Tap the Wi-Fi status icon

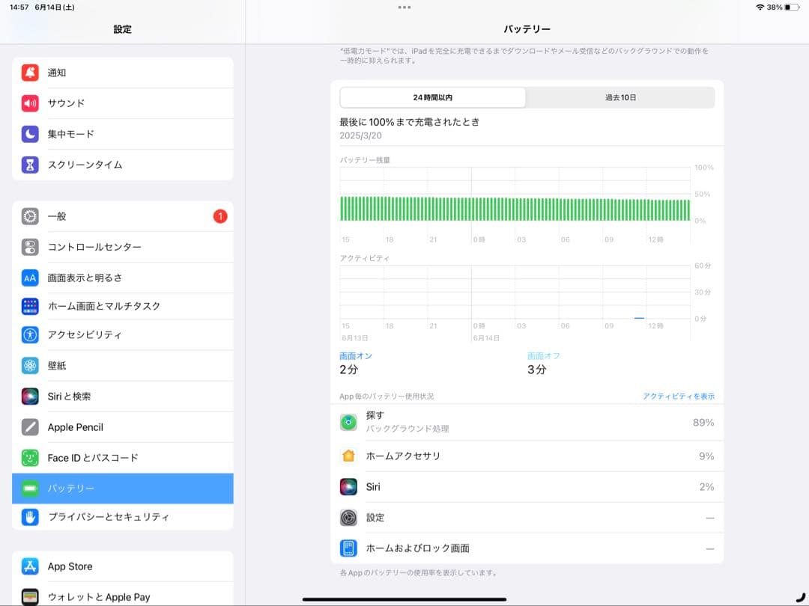[760, 7]
